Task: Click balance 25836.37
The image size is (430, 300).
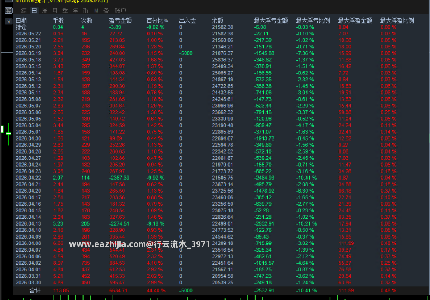Action: pos(222,60)
